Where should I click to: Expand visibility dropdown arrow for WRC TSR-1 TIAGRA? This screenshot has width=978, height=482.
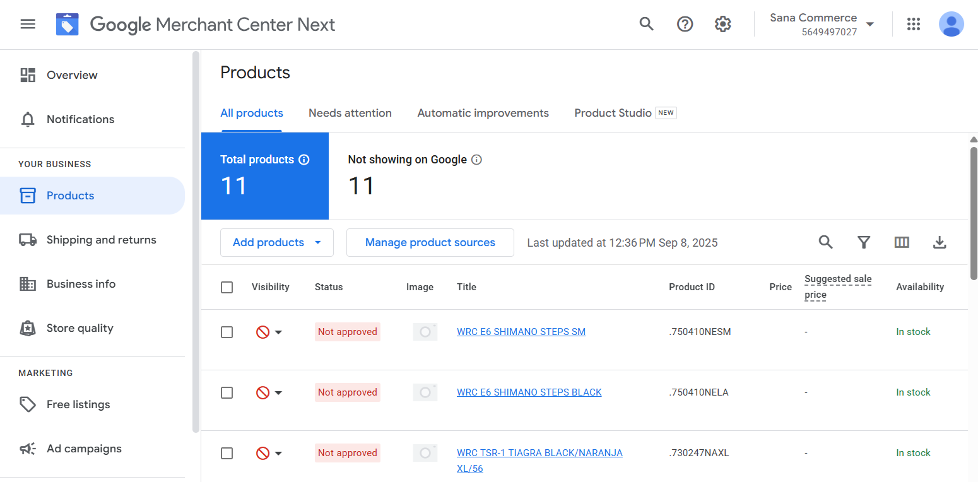click(278, 454)
